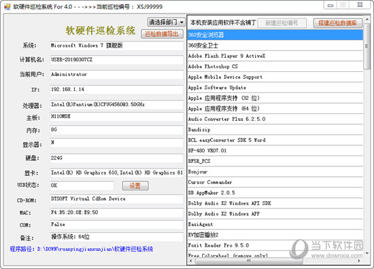Image resolution: width=374 pixels, height=269 pixels.
Task: Select Apple 应用程序支持 (32 位) row
Action: click(x=275, y=98)
